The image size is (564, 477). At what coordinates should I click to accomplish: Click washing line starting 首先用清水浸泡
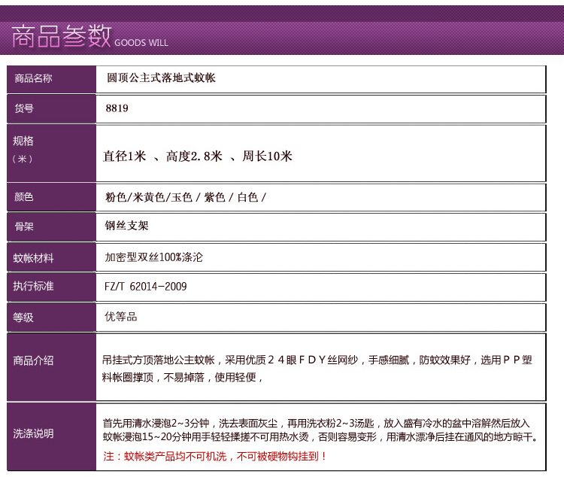pos(316,423)
